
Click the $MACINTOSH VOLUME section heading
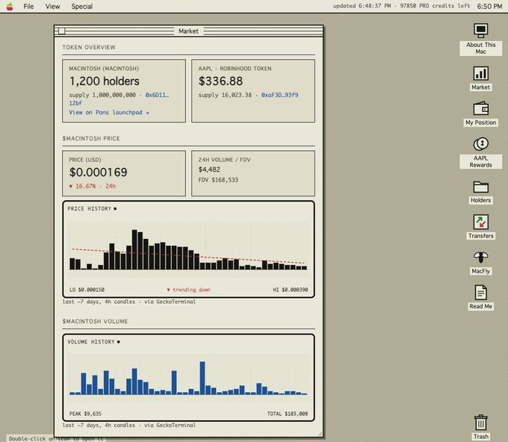(95, 321)
